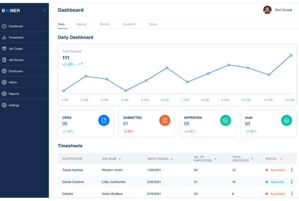Open the options menu for Topias Kantola row
The image size is (299, 201).
(292, 170)
